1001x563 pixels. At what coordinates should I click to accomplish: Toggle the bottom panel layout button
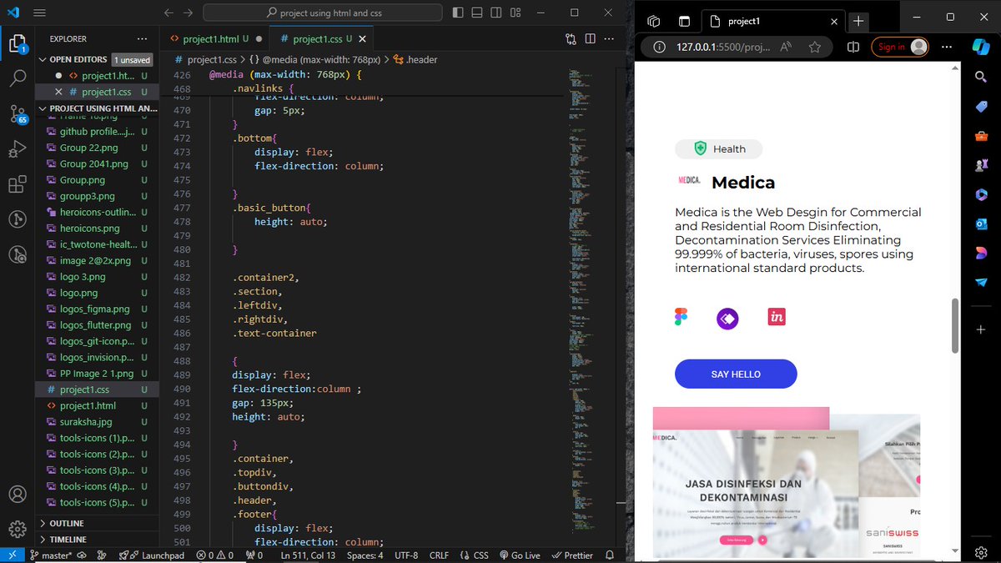[x=477, y=13]
